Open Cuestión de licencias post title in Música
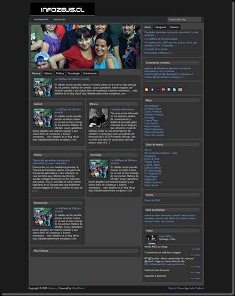Viewport: 235px width, 296px height. click(123, 109)
